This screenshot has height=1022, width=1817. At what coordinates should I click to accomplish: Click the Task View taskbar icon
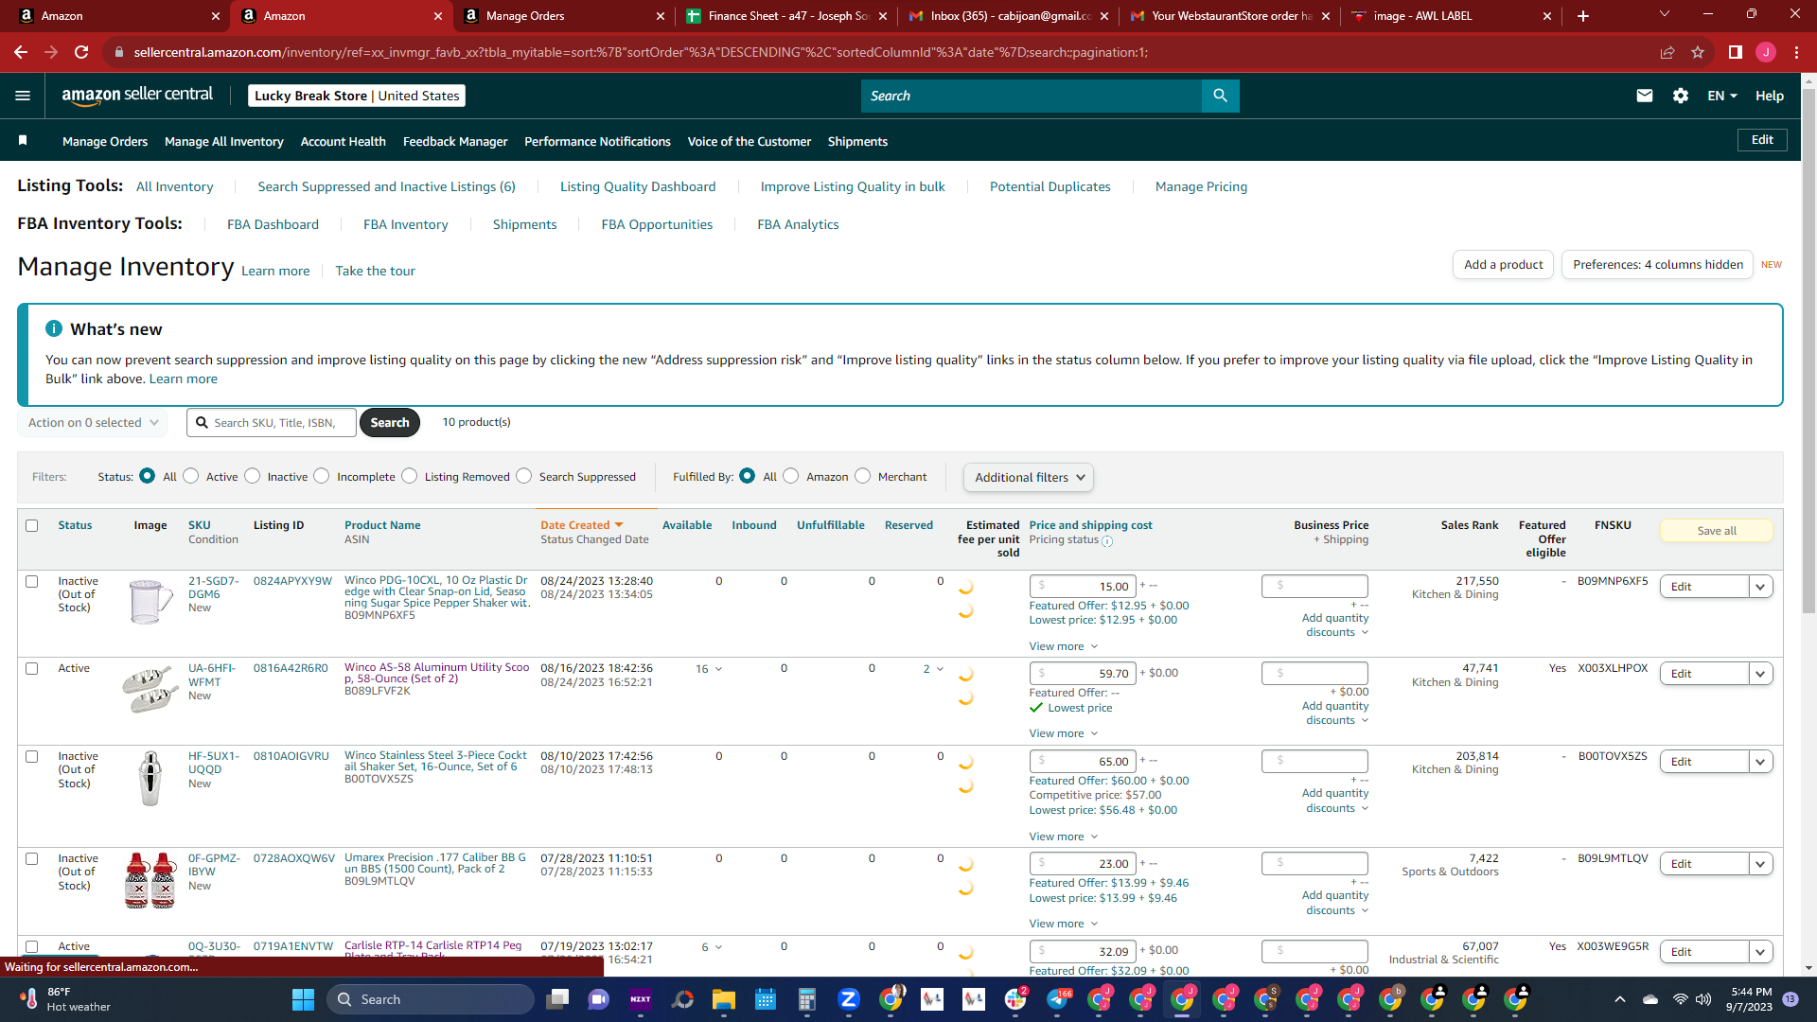click(x=557, y=999)
